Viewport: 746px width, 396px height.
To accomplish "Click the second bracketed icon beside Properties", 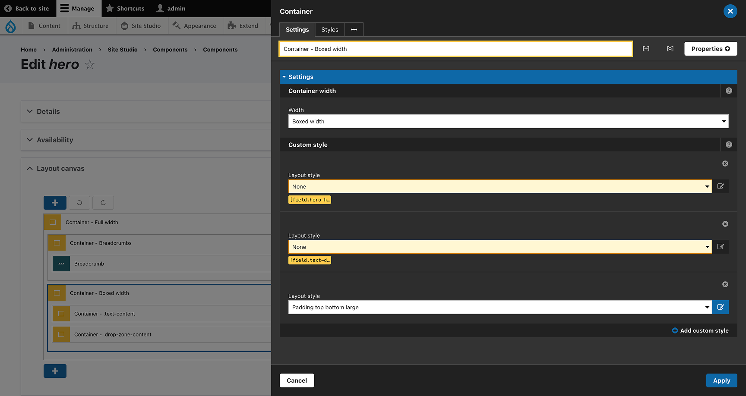I will pos(670,49).
